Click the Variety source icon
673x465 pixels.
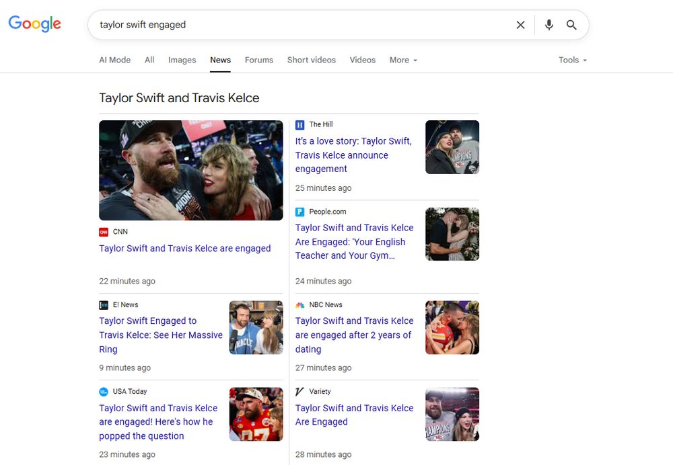[x=300, y=391]
